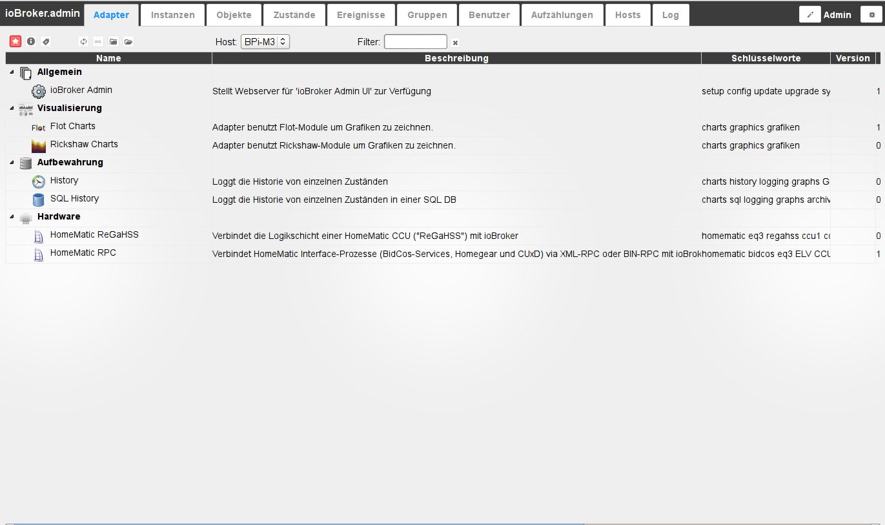Click the SQL History database icon
The width and height of the screenshot is (885, 525).
click(39, 200)
